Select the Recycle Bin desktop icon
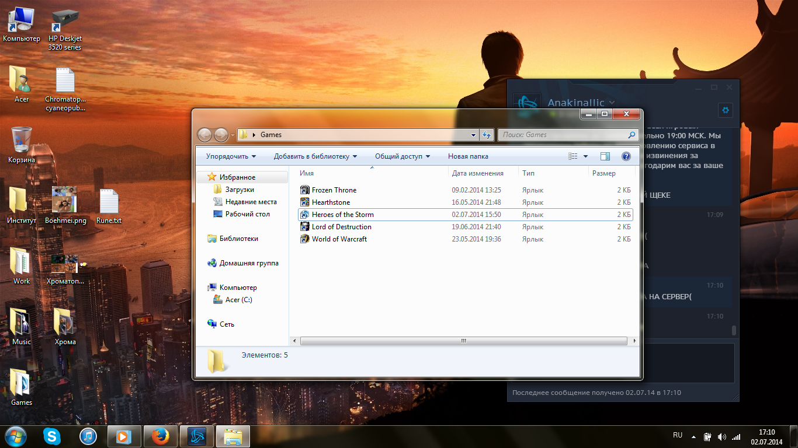 click(x=22, y=140)
